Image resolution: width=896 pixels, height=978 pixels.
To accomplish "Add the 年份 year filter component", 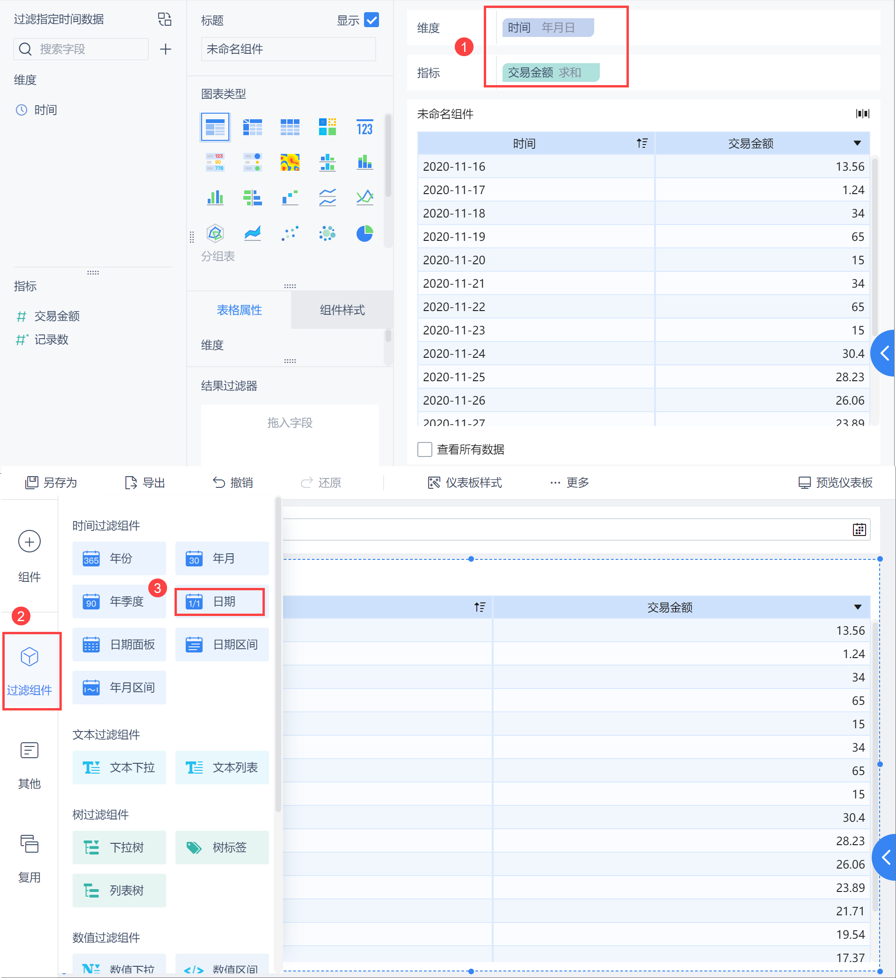I will (119, 558).
